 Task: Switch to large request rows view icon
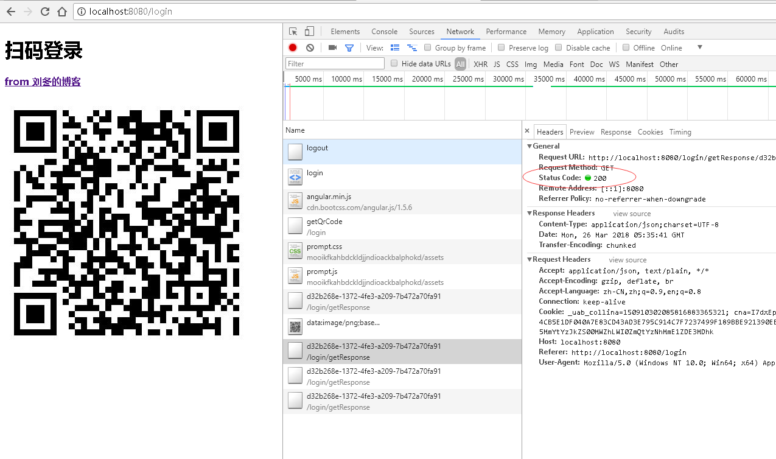point(395,47)
